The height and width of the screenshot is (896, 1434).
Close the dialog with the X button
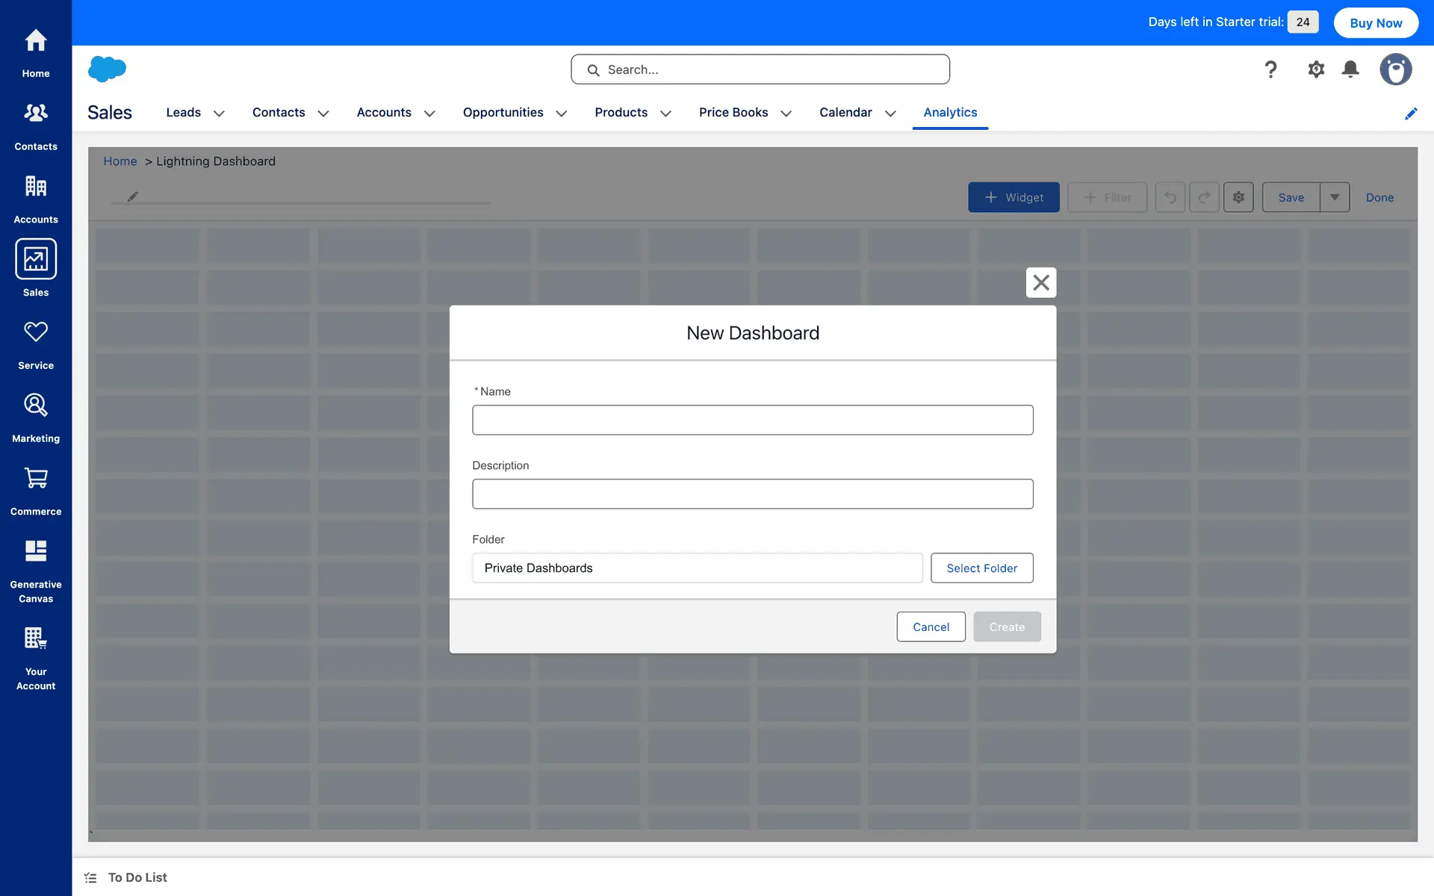tap(1041, 282)
